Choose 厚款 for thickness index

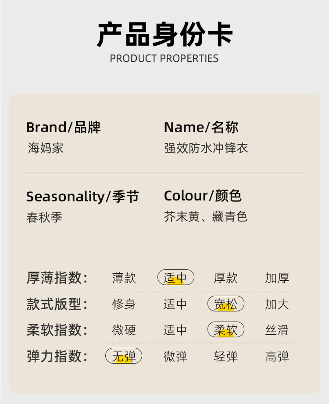click(x=226, y=278)
